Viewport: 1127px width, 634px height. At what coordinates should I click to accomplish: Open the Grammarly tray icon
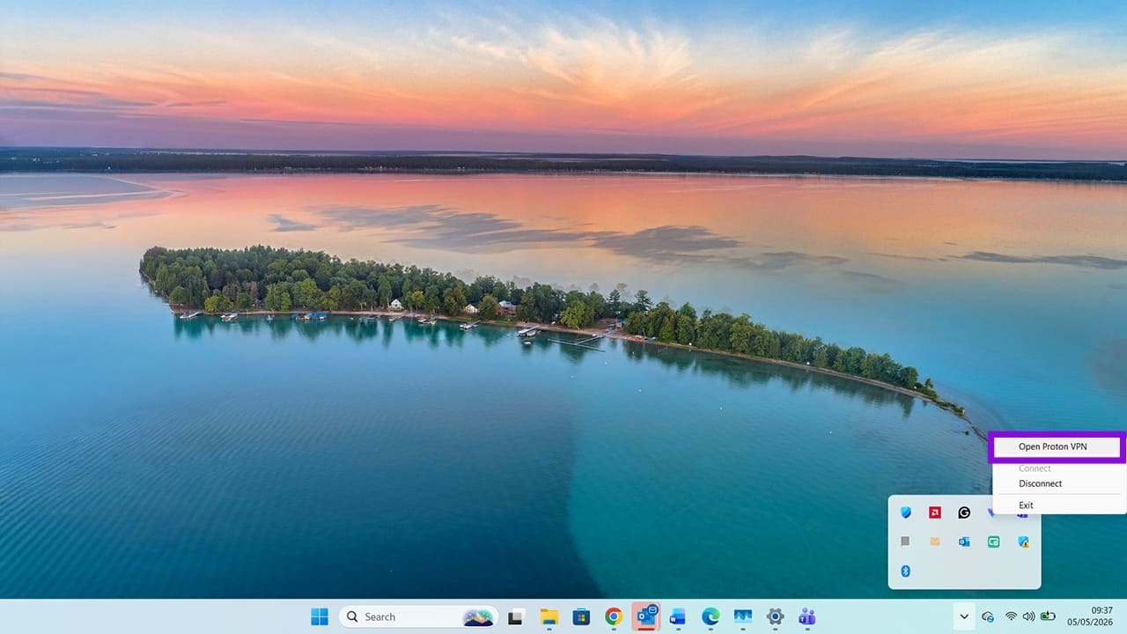coord(964,512)
